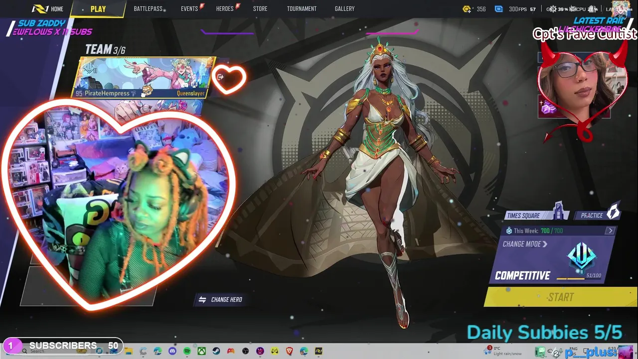Open Brave browser from the taskbar
This screenshot has width=638, height=359.
pyautogui.click(x=290, y=351)
